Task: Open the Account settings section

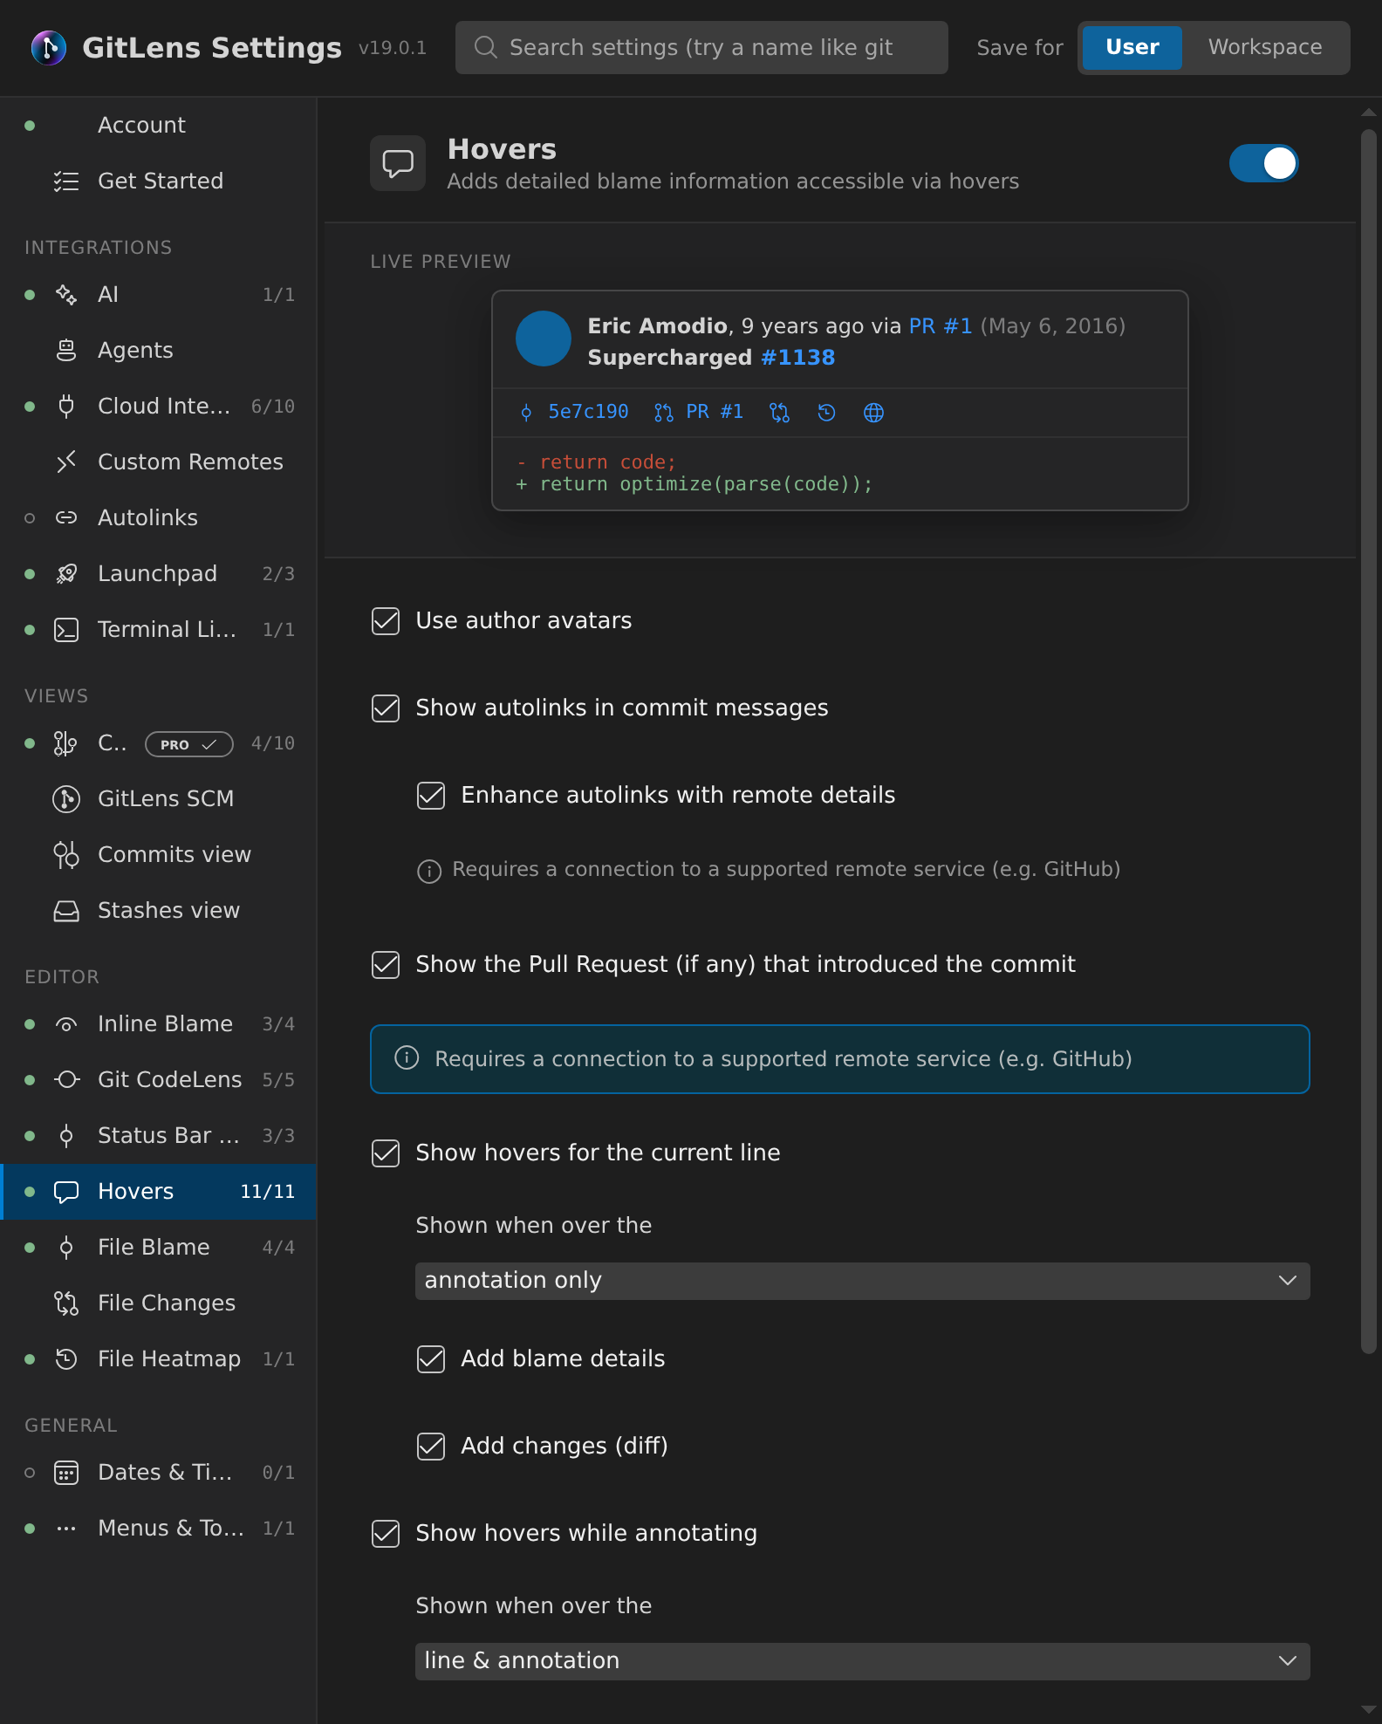Action: click(159, 125)
